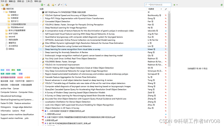Image resolution: width=224 pixels, height=126 pixels.
Task: Open the 编辑(E) menu
Action: [x=12, y=1]
